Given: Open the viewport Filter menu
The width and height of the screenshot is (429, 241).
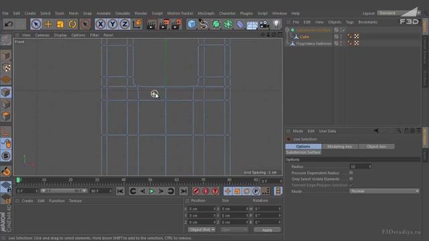Looking at the screenshot, I should coord(95,35).
